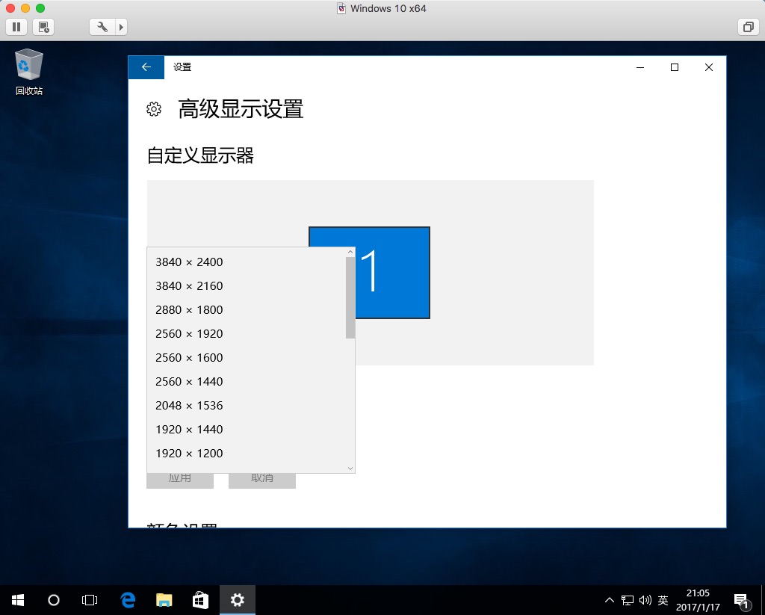This screenshot has height=615, width=765.
Task: Open Recycle Bin on the desktop
Action: tap(28, 65)
